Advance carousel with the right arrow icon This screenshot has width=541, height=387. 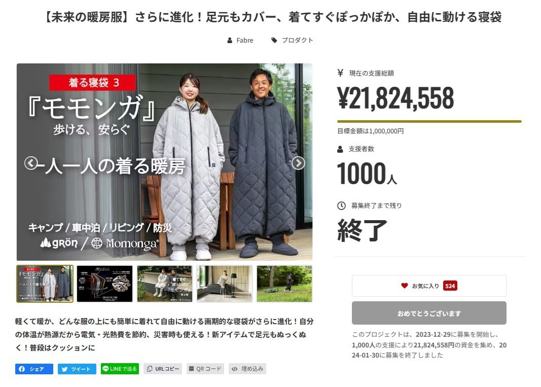tap(298, 163)
